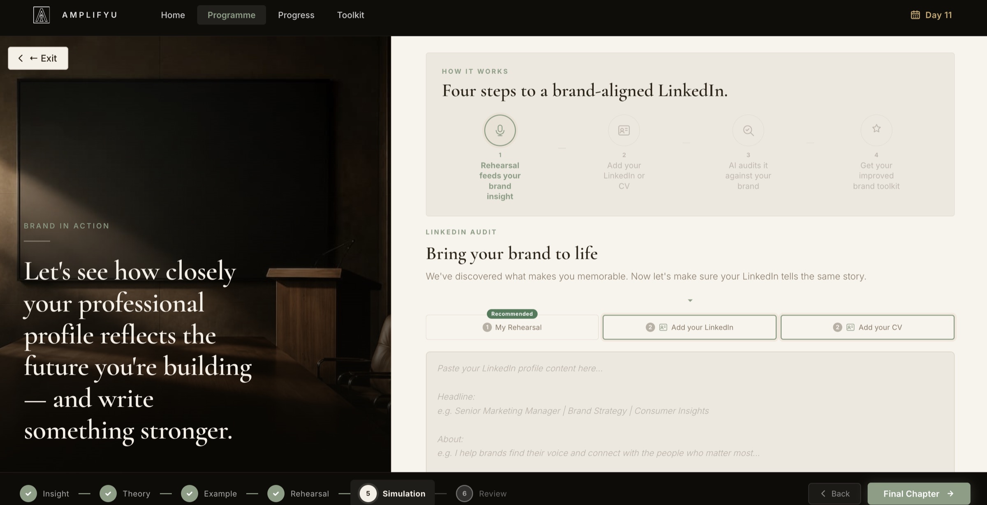The width and height of the screenshot is (987, 505).
Task: Click the profile card icon for step 2
Action: pyautogui.click(x=624, y=130)
